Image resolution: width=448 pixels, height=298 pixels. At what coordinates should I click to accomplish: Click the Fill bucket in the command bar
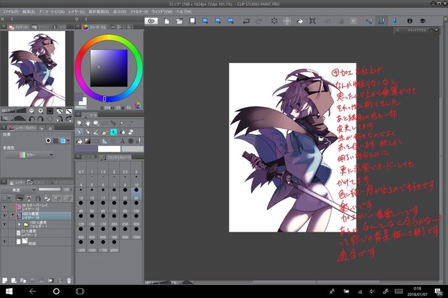pos(300,21)
